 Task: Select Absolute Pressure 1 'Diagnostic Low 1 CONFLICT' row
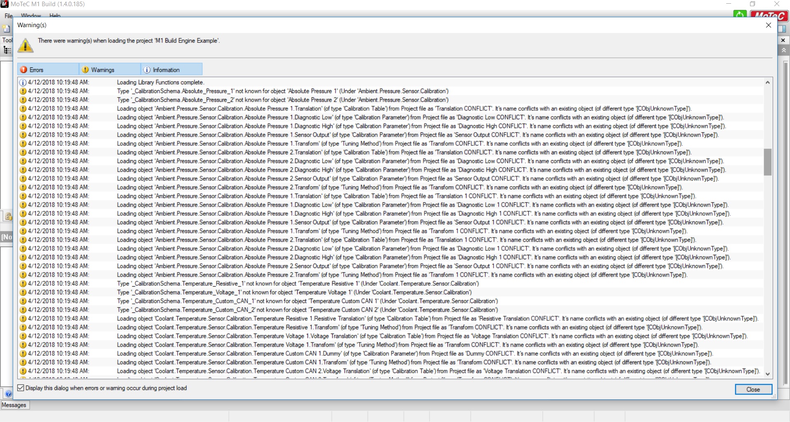pyautogui.click(x=391, y=205)
